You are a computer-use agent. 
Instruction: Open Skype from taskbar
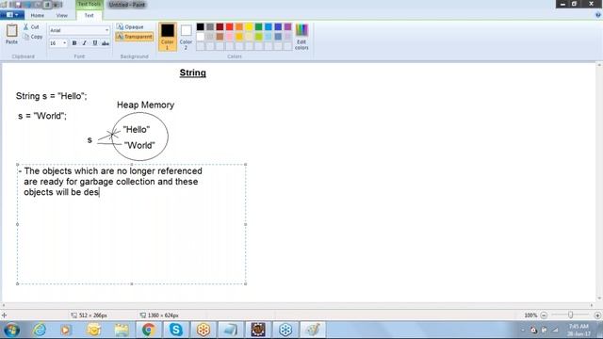pyautogui.click(x=176, y=330)
